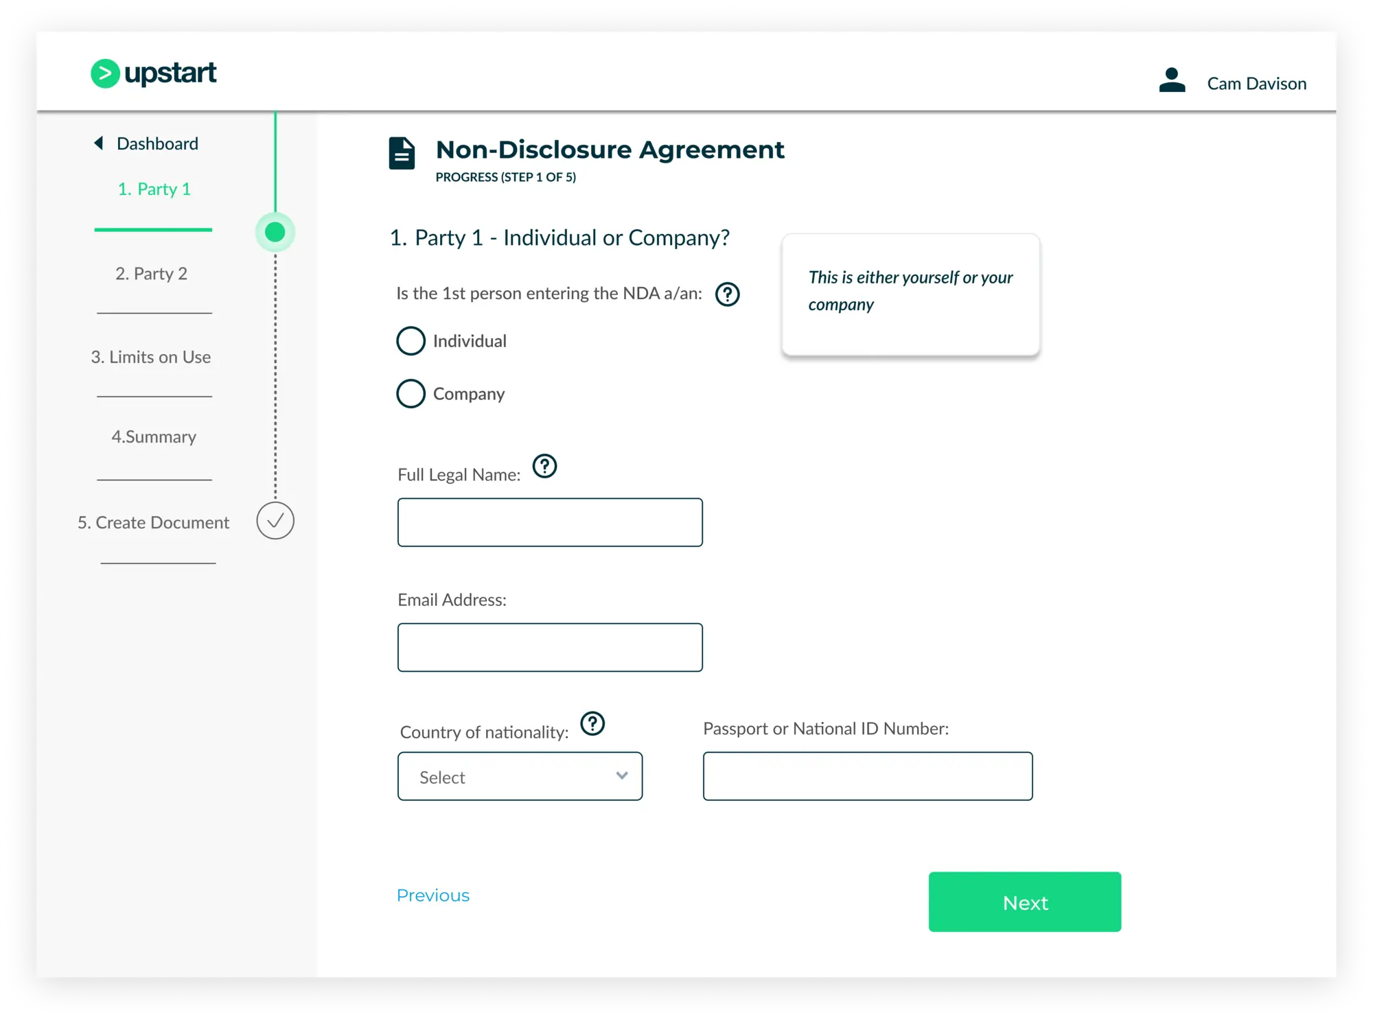Open help icon beside Full Legal Name
This screenshot has height=1019, width=1373.
[x=544, y=466]
